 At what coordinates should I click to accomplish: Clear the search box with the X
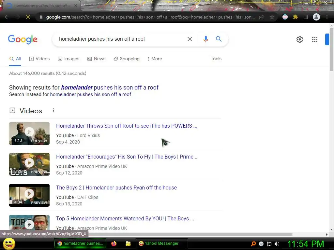click(x=190, y=39)
